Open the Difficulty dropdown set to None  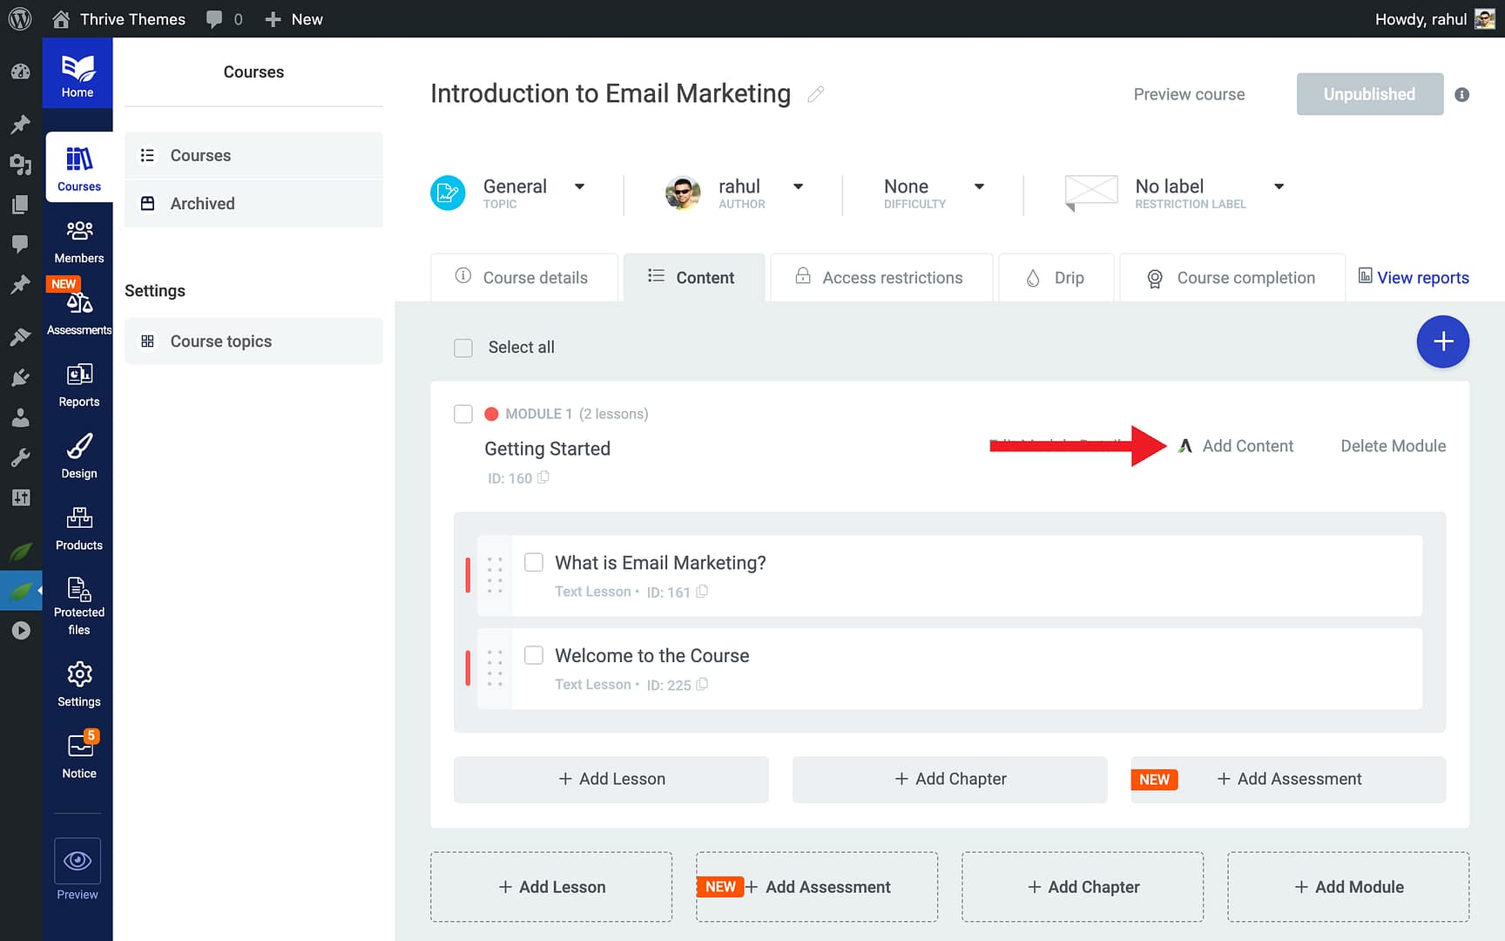click(x=980, y=186)
